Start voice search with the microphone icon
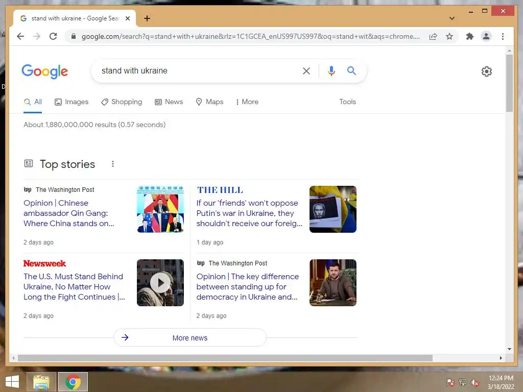Viewport: 523px width, 392px height. pos(331,70)
